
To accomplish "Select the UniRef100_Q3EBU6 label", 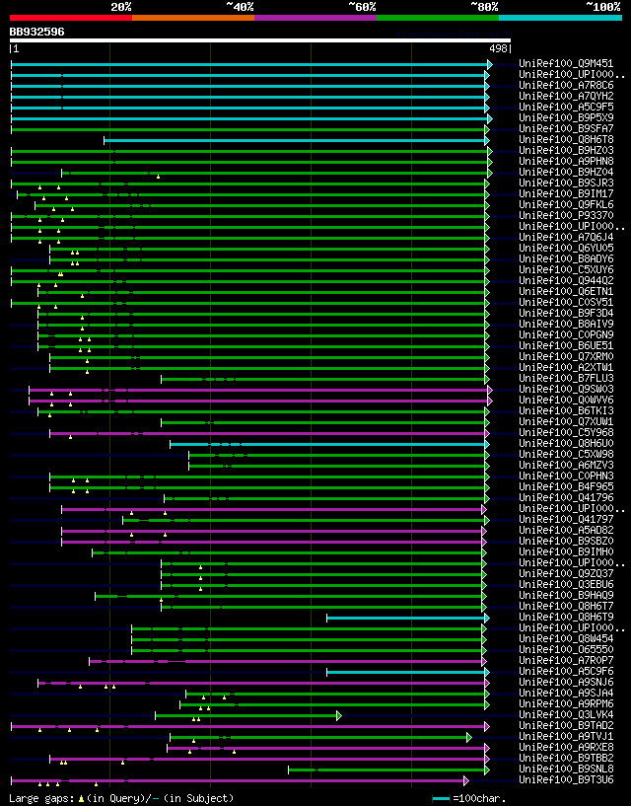I will 566,584.
